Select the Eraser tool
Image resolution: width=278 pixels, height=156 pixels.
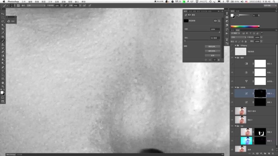pyautogui.click(x=3, y=52)
